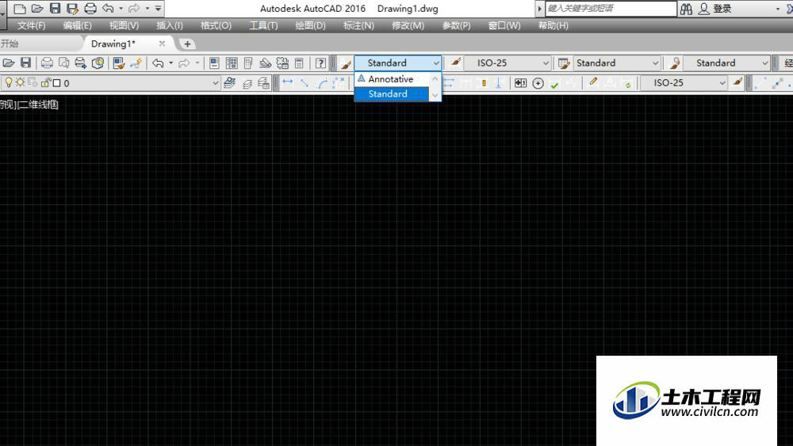Open the Layer Properties Manager icon

tap(230, 83)
